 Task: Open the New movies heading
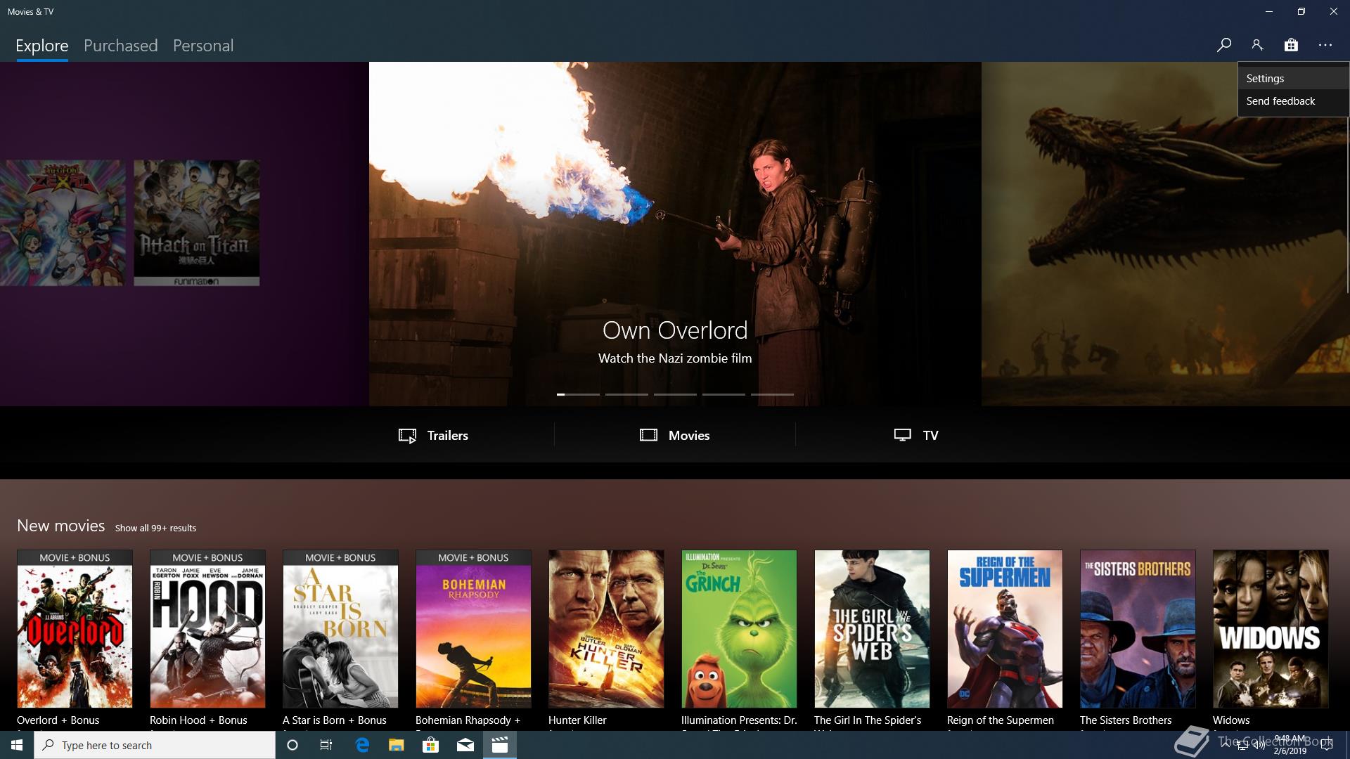tap(60, 526)
